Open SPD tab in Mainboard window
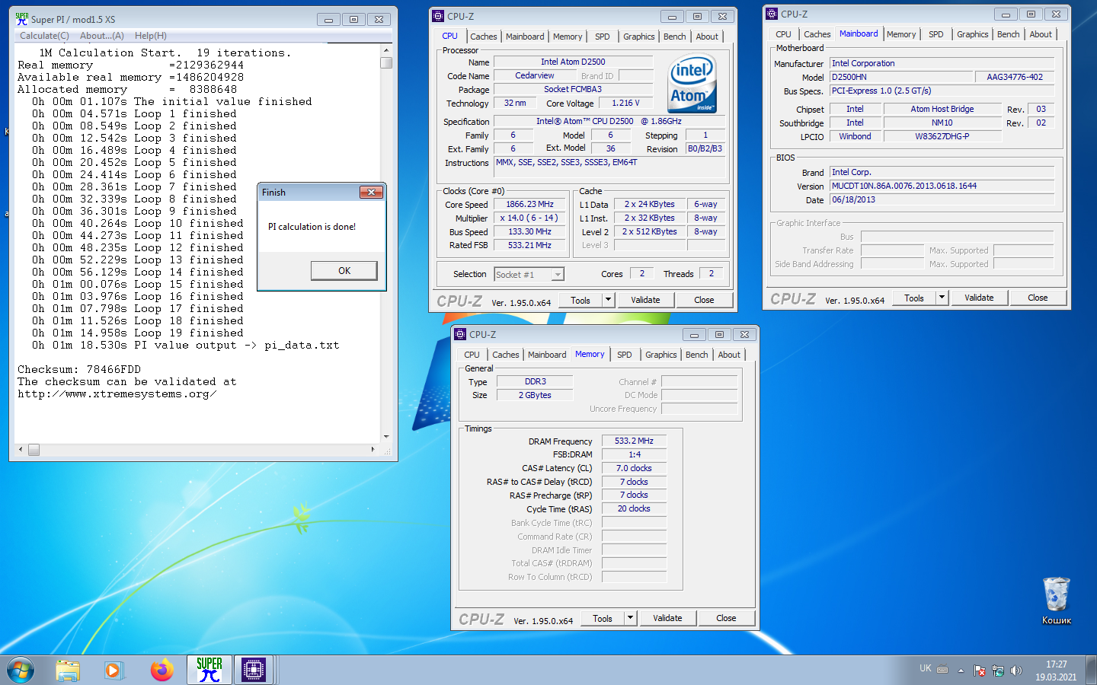Screen dimensions: 1097x685 tap(935, 34)
